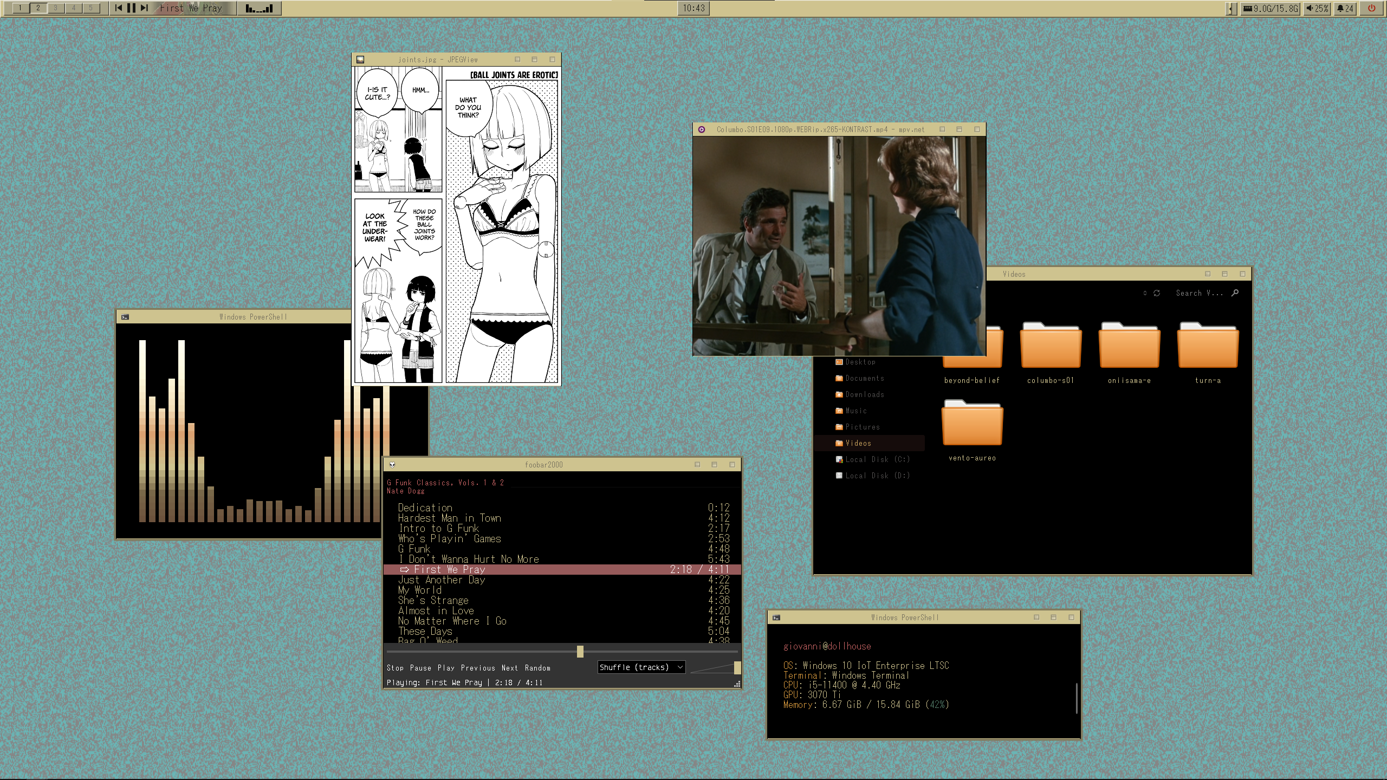Click the foobar2000 volume slider handle

pyautogui.click(x=737, y=667)
